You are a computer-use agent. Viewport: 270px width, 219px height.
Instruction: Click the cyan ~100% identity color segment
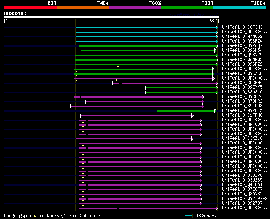click(240, 8)
